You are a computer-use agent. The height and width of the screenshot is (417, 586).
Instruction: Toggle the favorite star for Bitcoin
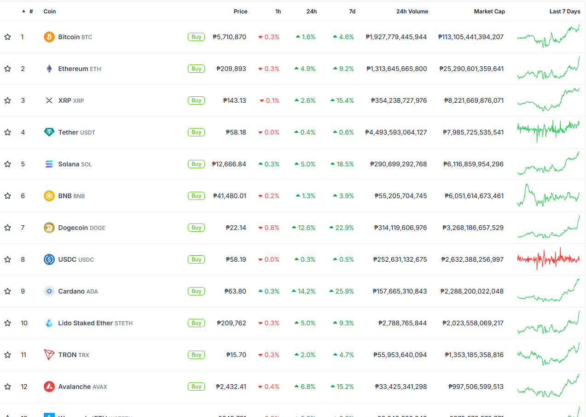7,37
